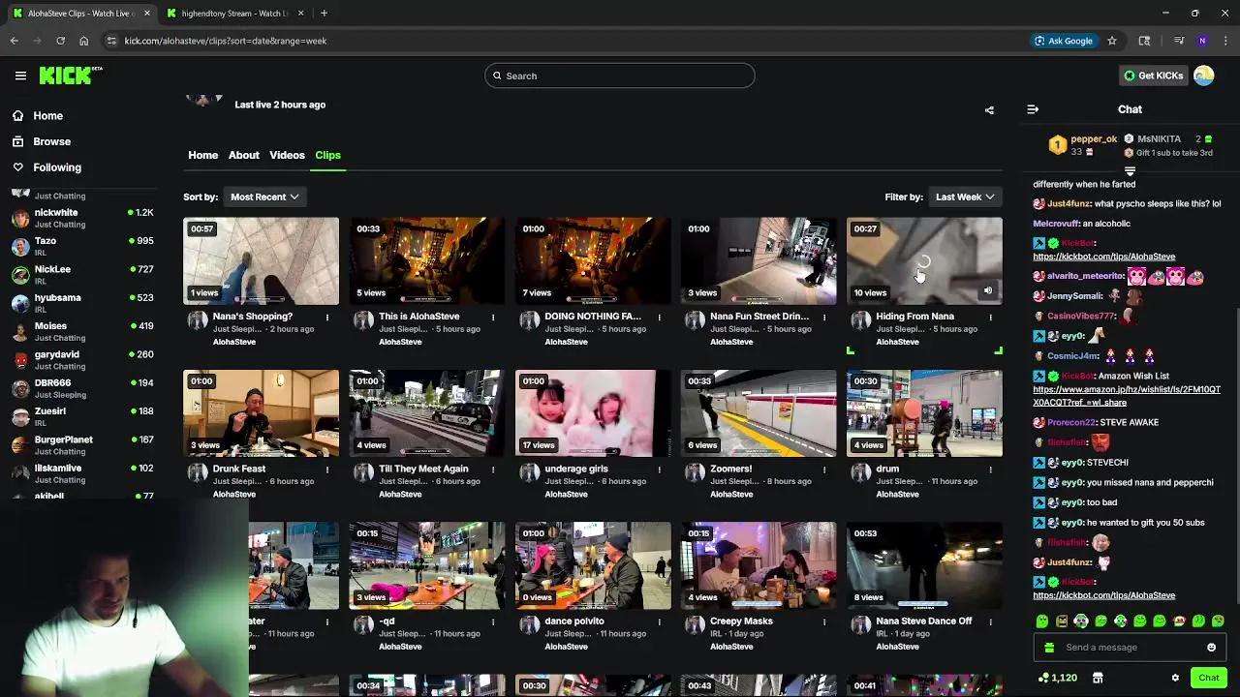Open options for Drunk Feast clip
The height and width of the screenshot is (697, 1240).
[327, 469]
